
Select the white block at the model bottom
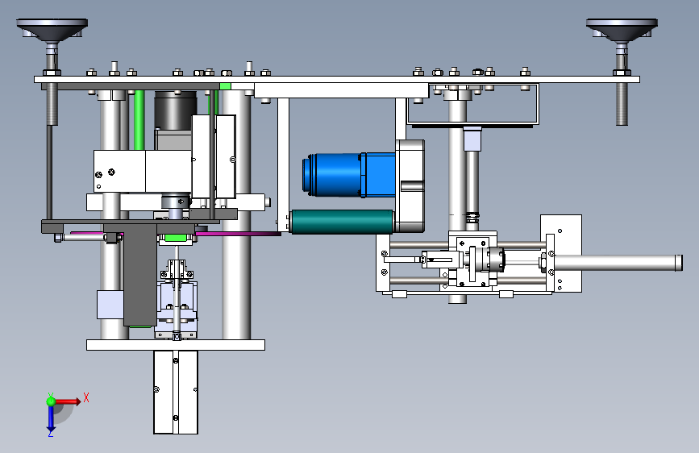(x=176, y=392)
